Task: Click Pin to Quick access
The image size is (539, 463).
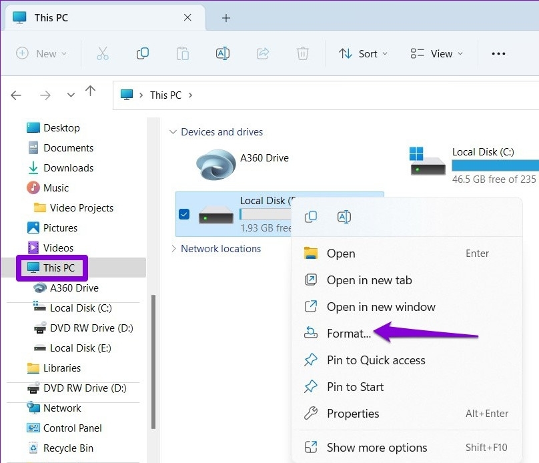Action: pyautogui.click(x=376, y=360)
